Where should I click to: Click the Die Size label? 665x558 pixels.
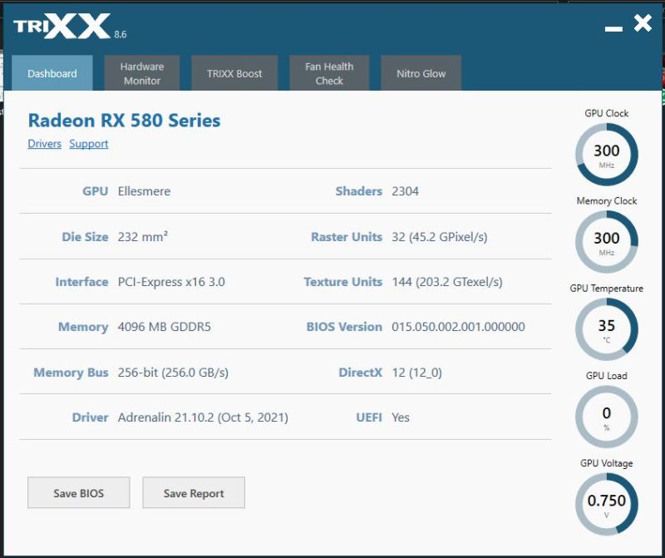click(x=85, y=237)
